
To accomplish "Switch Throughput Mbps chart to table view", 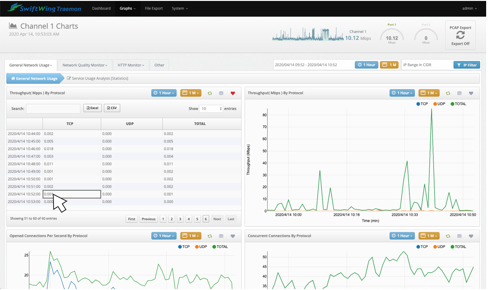I will click(459, 93).
